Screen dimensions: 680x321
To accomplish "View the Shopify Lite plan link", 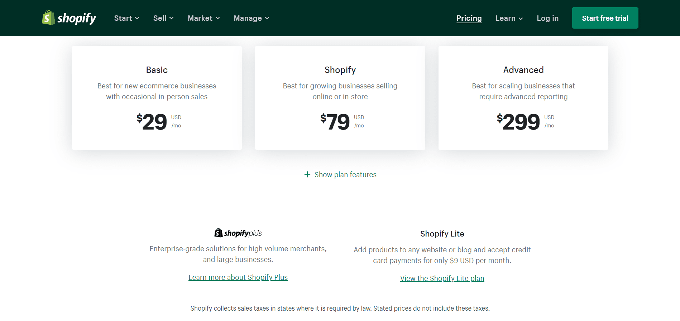I will [x=442, y=278].
